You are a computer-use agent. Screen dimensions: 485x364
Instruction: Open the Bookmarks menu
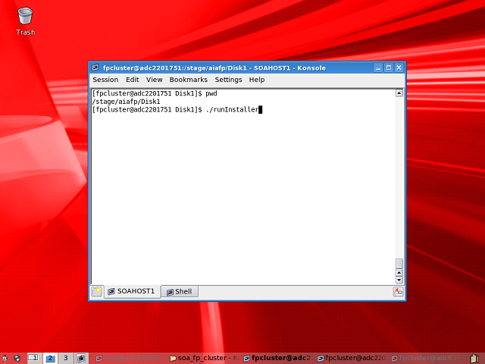point(189,80)
